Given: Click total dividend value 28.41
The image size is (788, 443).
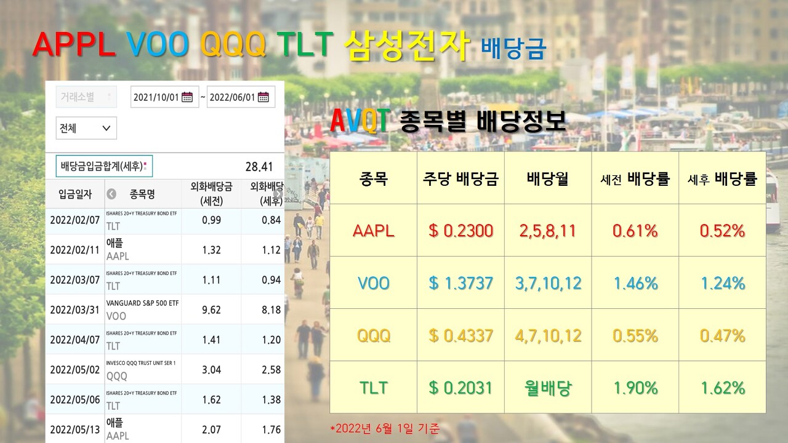Looking at the screenshot, I should click(259, 167).
